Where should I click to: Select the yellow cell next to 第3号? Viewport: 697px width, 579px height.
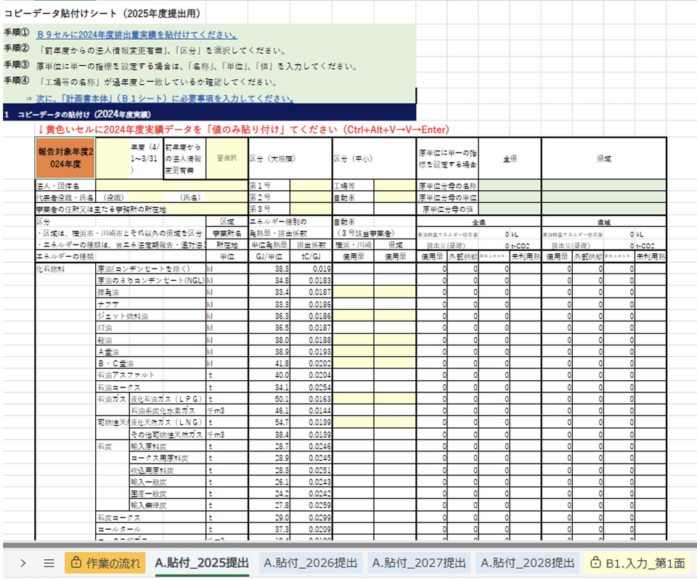(310, 208)
